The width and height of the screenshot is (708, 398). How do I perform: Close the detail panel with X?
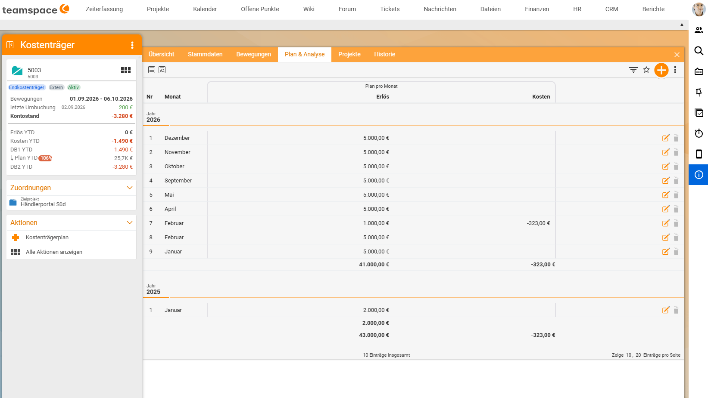[x=677, y=55]
